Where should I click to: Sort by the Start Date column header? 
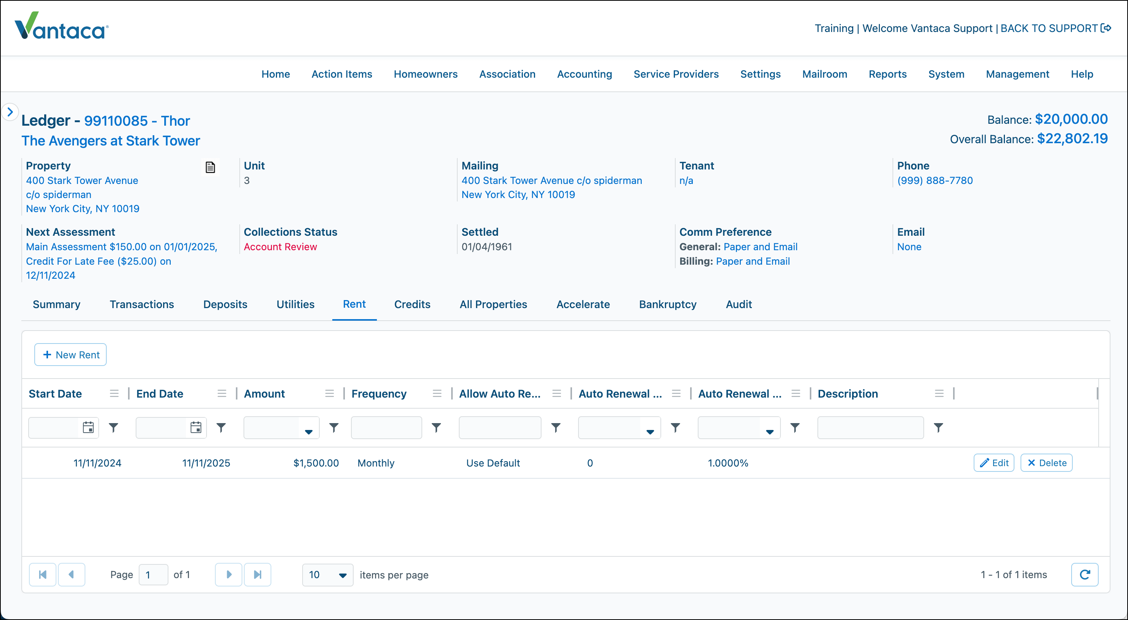point(55,394)
